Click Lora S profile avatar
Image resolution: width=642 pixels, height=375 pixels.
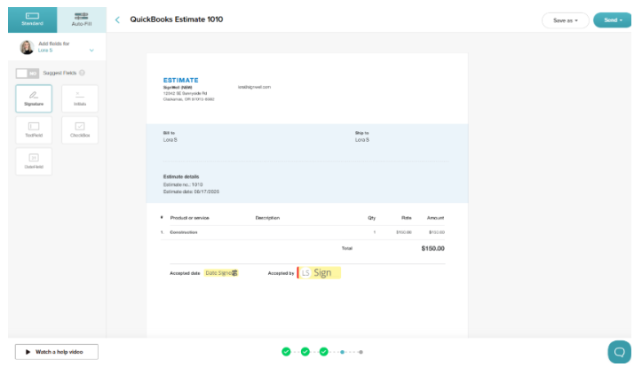point(27,48)
